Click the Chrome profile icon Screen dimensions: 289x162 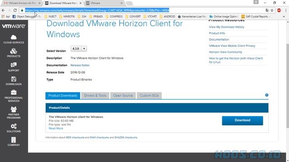tap(256, 2)
